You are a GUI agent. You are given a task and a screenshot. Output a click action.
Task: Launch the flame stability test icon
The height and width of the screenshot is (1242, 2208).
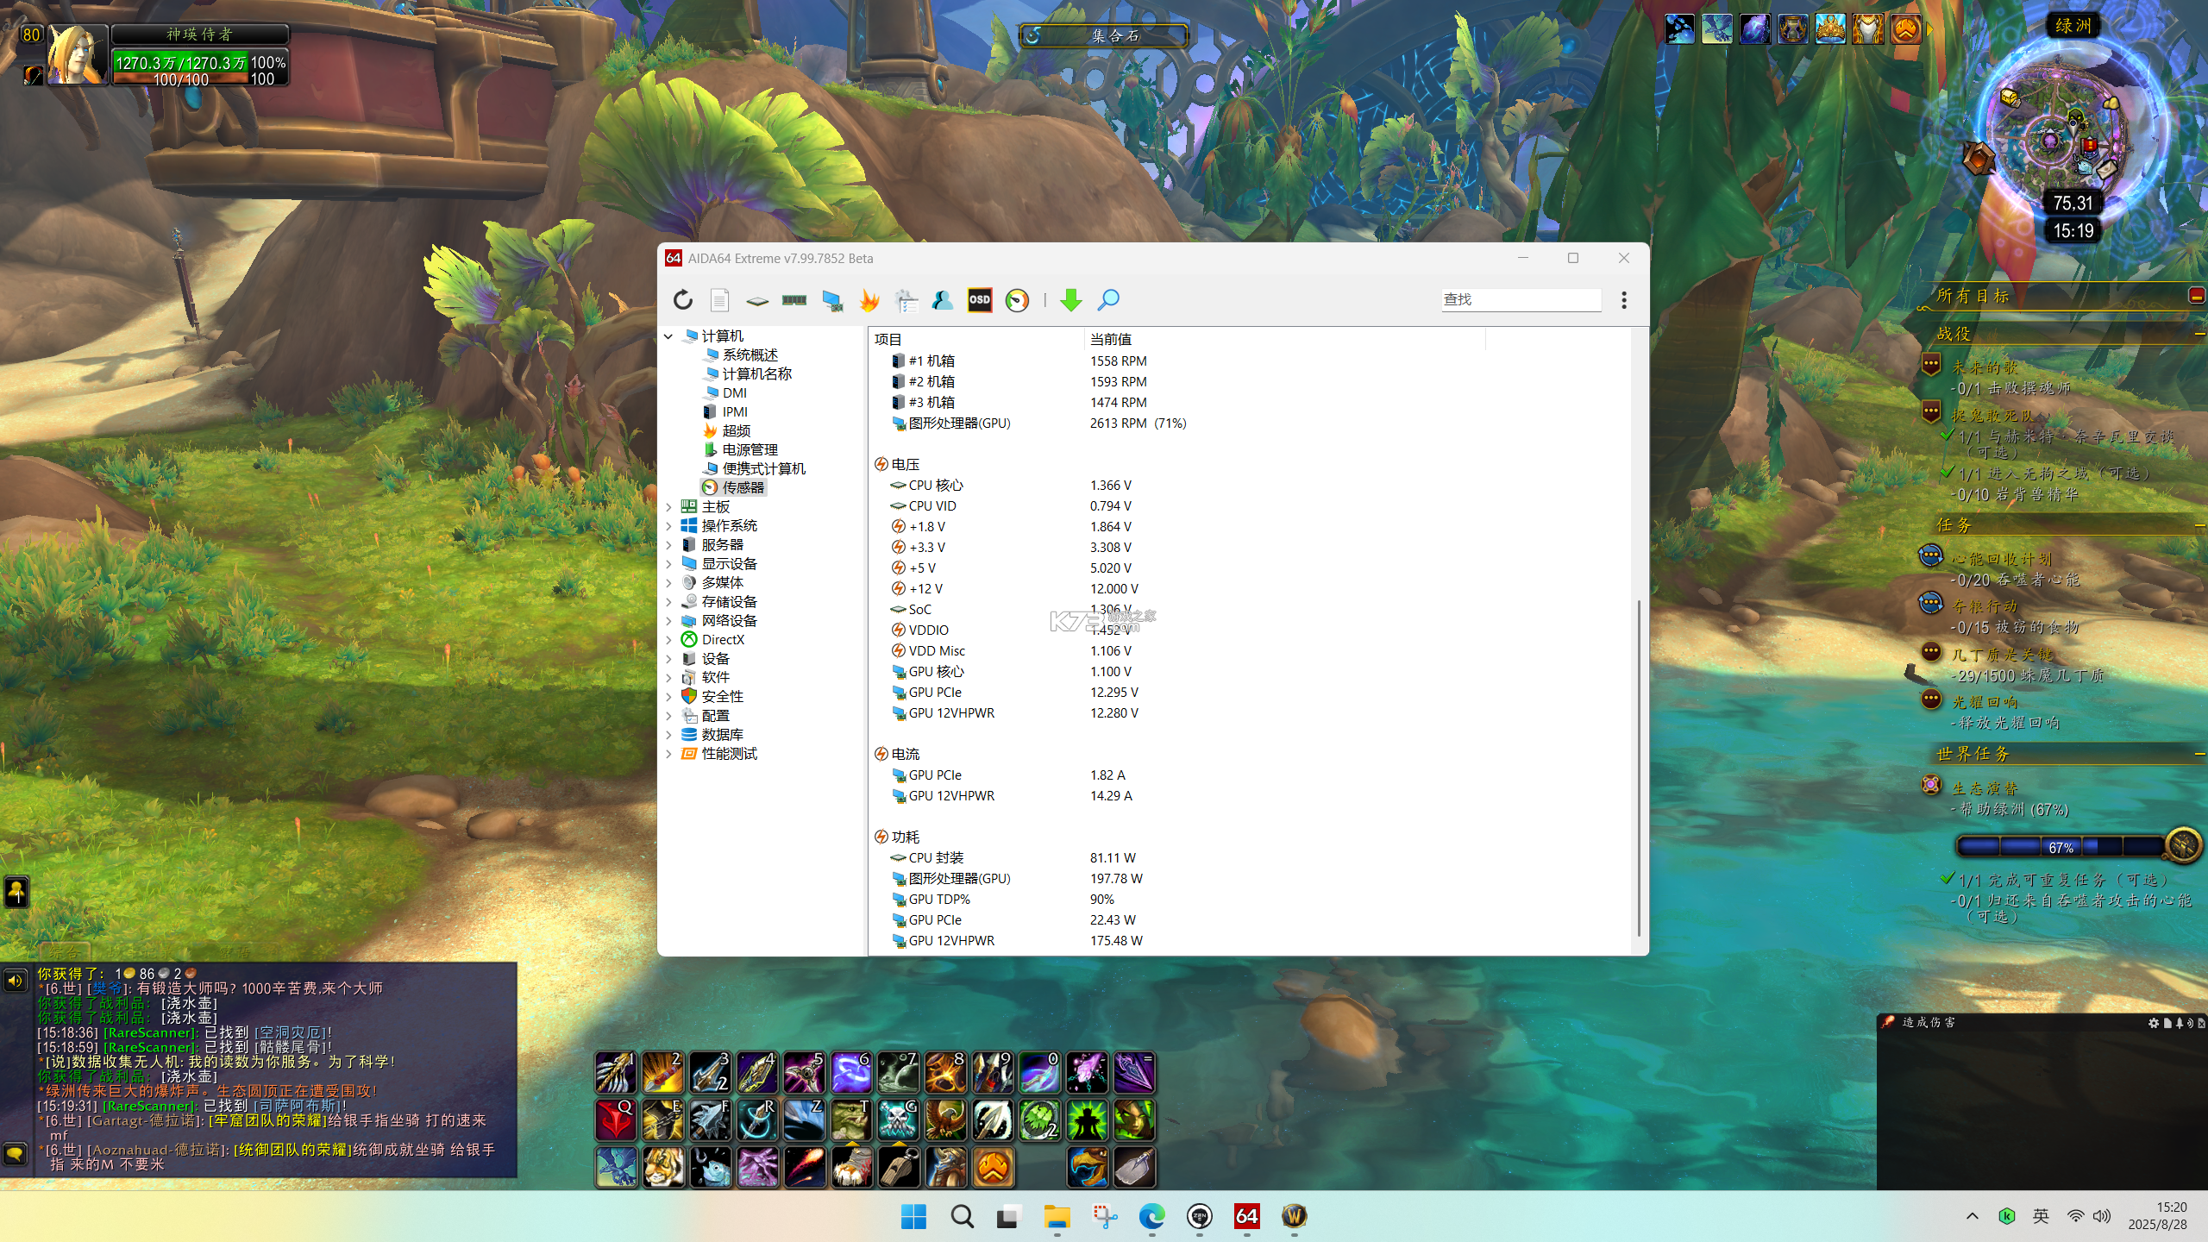pos(869,300)
